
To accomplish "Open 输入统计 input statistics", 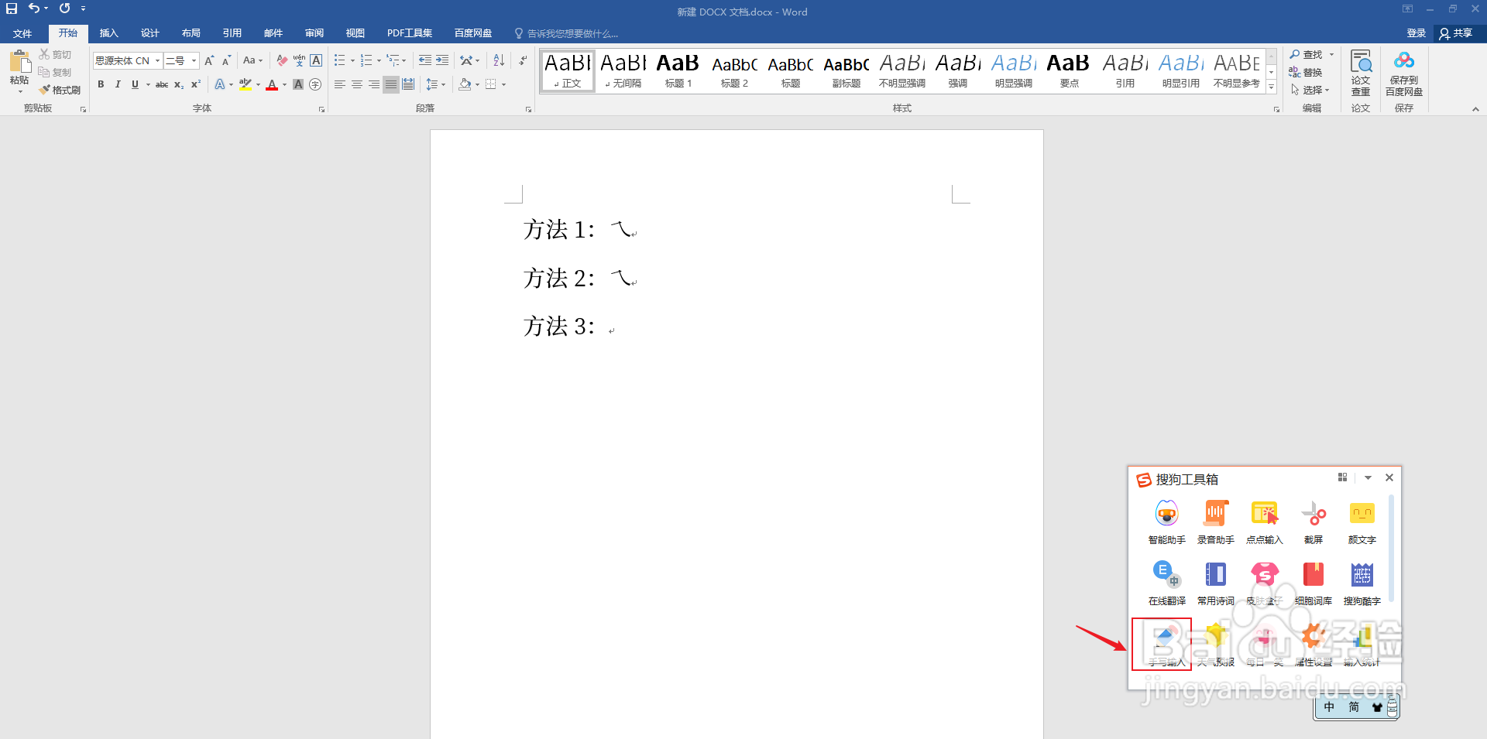I will (x=1362, y=645).
